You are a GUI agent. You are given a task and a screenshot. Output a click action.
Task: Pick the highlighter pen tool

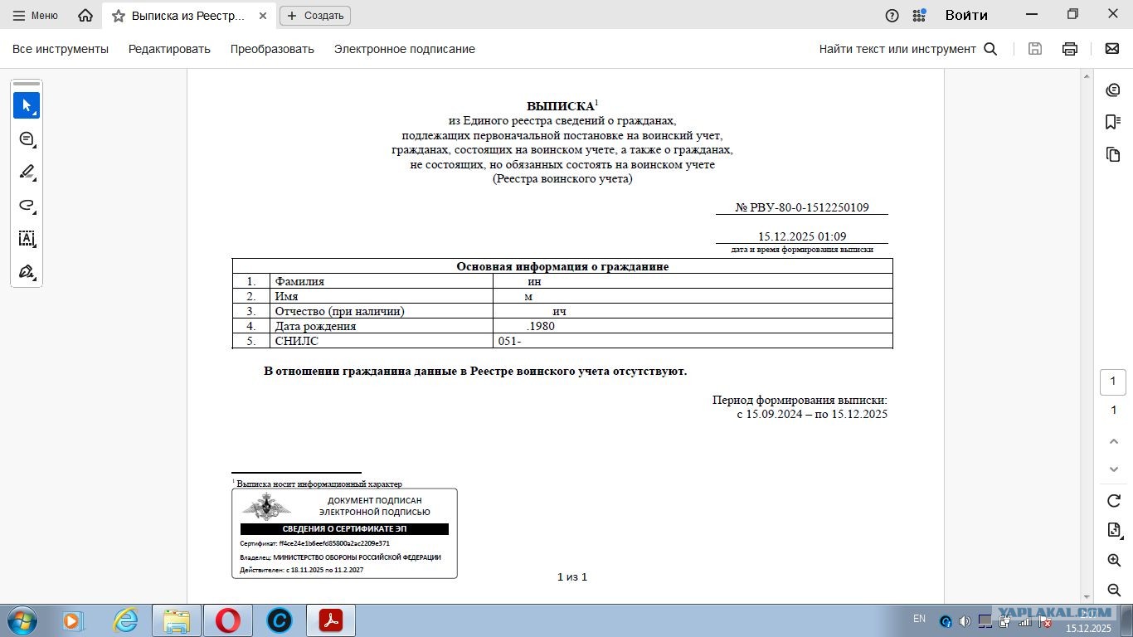[27, 172]
